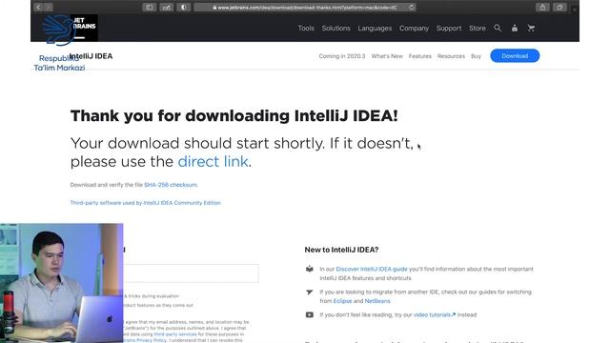Open the JetBrains account profile icon
610x343 pixels.
pos(515,28)
